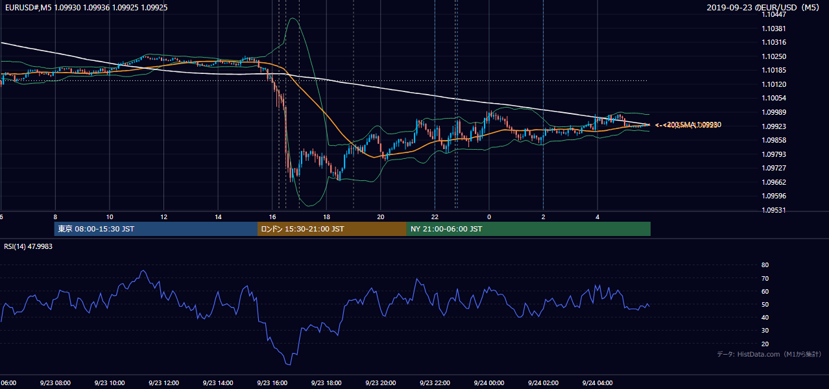Image resolution: width=829 pixels, height=389 pixels.
Task: Click the price chart hour label 22
Action: coord(435,217)
